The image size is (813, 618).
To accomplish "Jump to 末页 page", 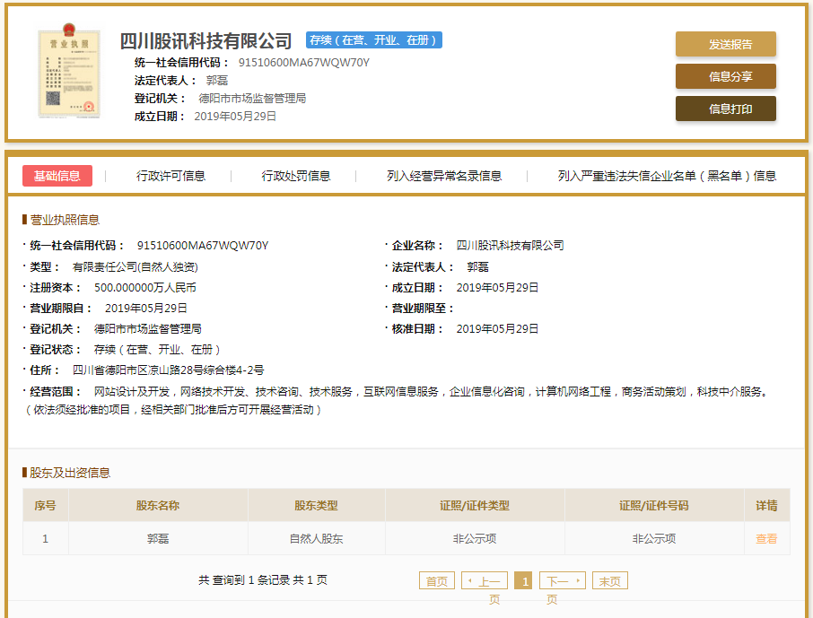I will (609, 579).
